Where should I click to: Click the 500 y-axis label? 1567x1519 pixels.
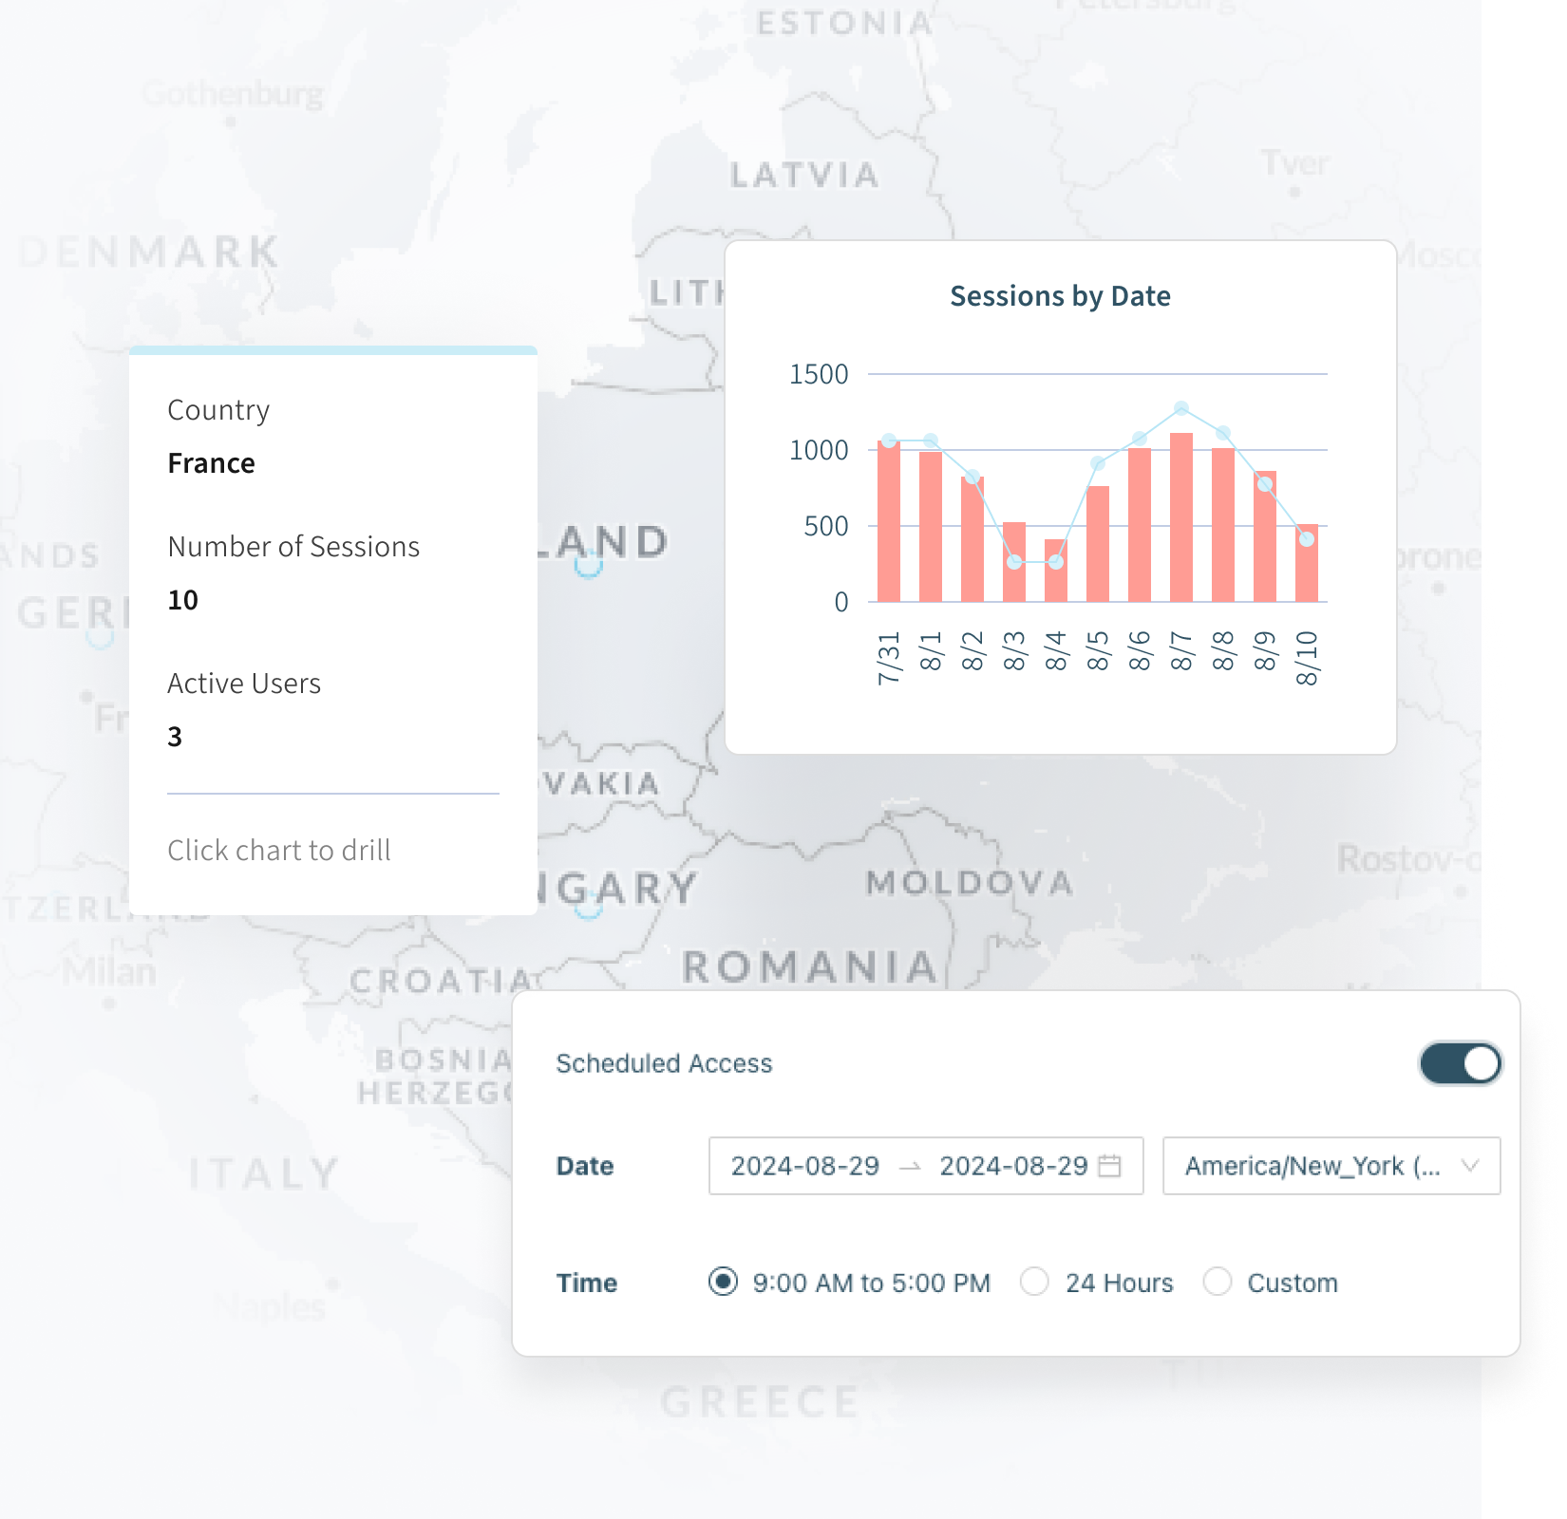point(826,526)
